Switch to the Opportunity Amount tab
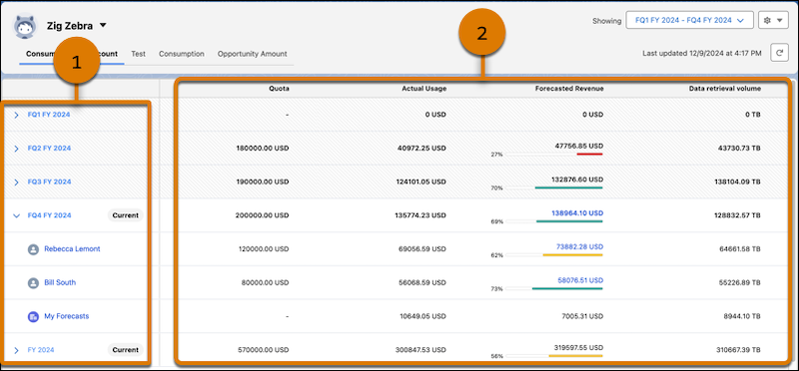The image size is (799, 371). point(253,54)
